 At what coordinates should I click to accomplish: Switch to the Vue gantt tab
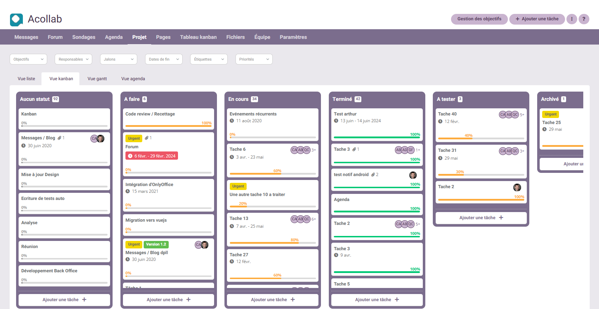point(97,79)
